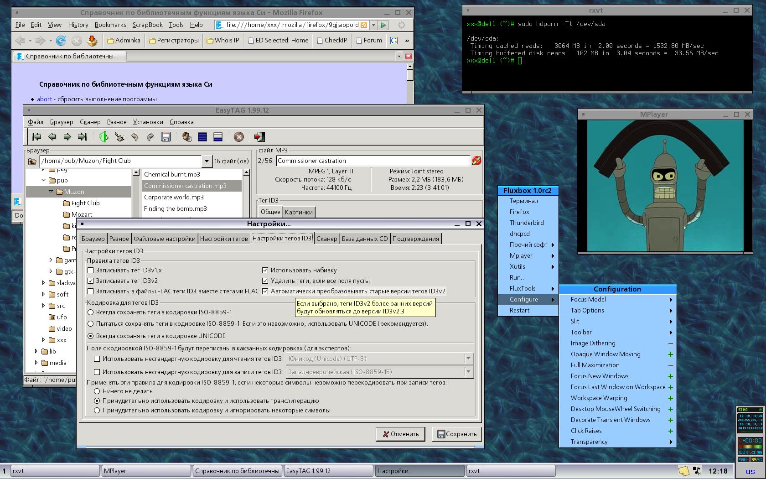Click the Firefox download arrow icon

coord(92,41)
